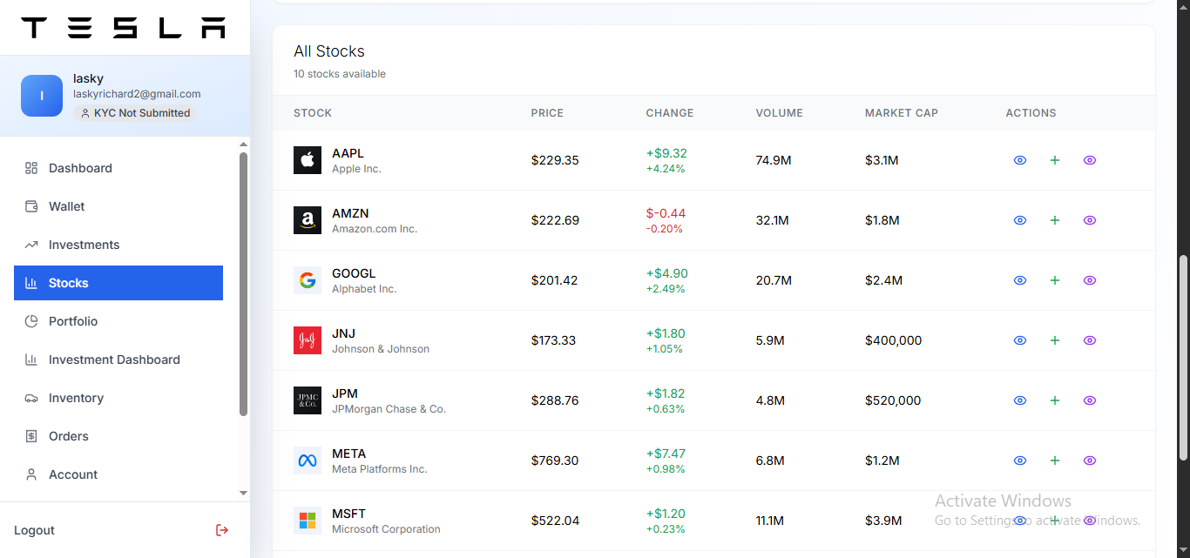Viewport: 1190px width, 558px height.
Task: Open the Investment Dashboard page
Action: point(118,360)
